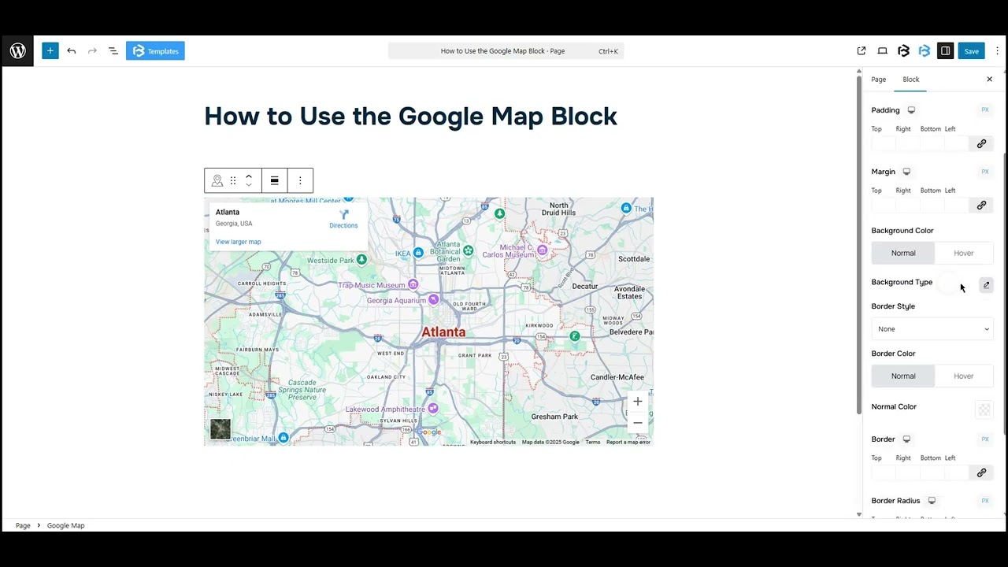Open the View larger map link
This screenshot has height=567, width=1008.
point(238,242)
